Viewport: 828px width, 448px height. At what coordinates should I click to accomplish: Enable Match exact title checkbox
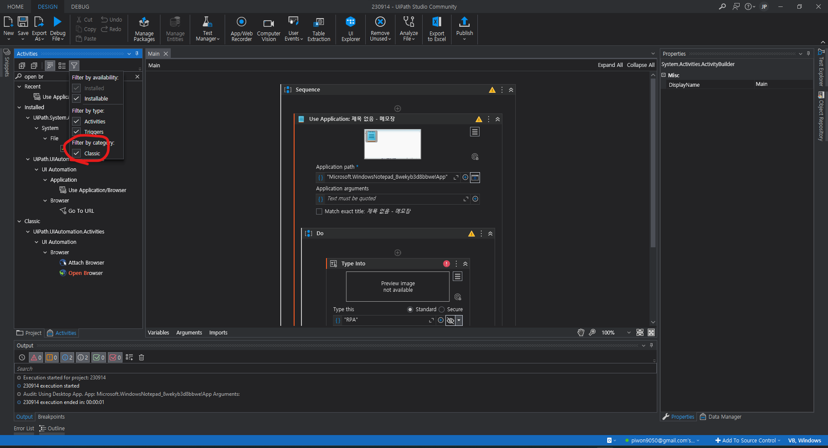pyautogui.click(x=319, y=211)
